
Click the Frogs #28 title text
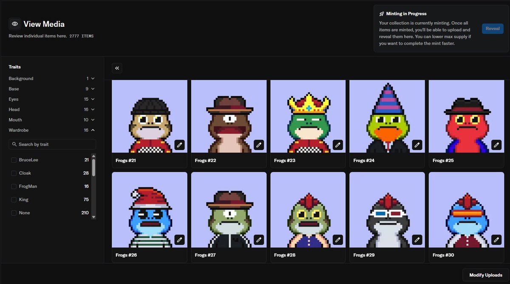click(x=285, y=255)
